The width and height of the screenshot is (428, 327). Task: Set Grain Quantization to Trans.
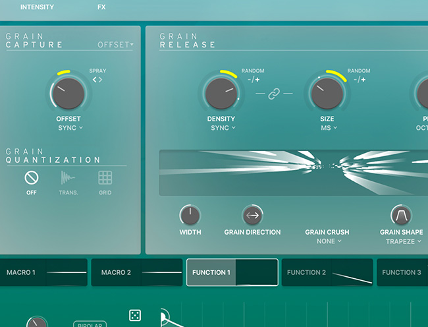68,177
